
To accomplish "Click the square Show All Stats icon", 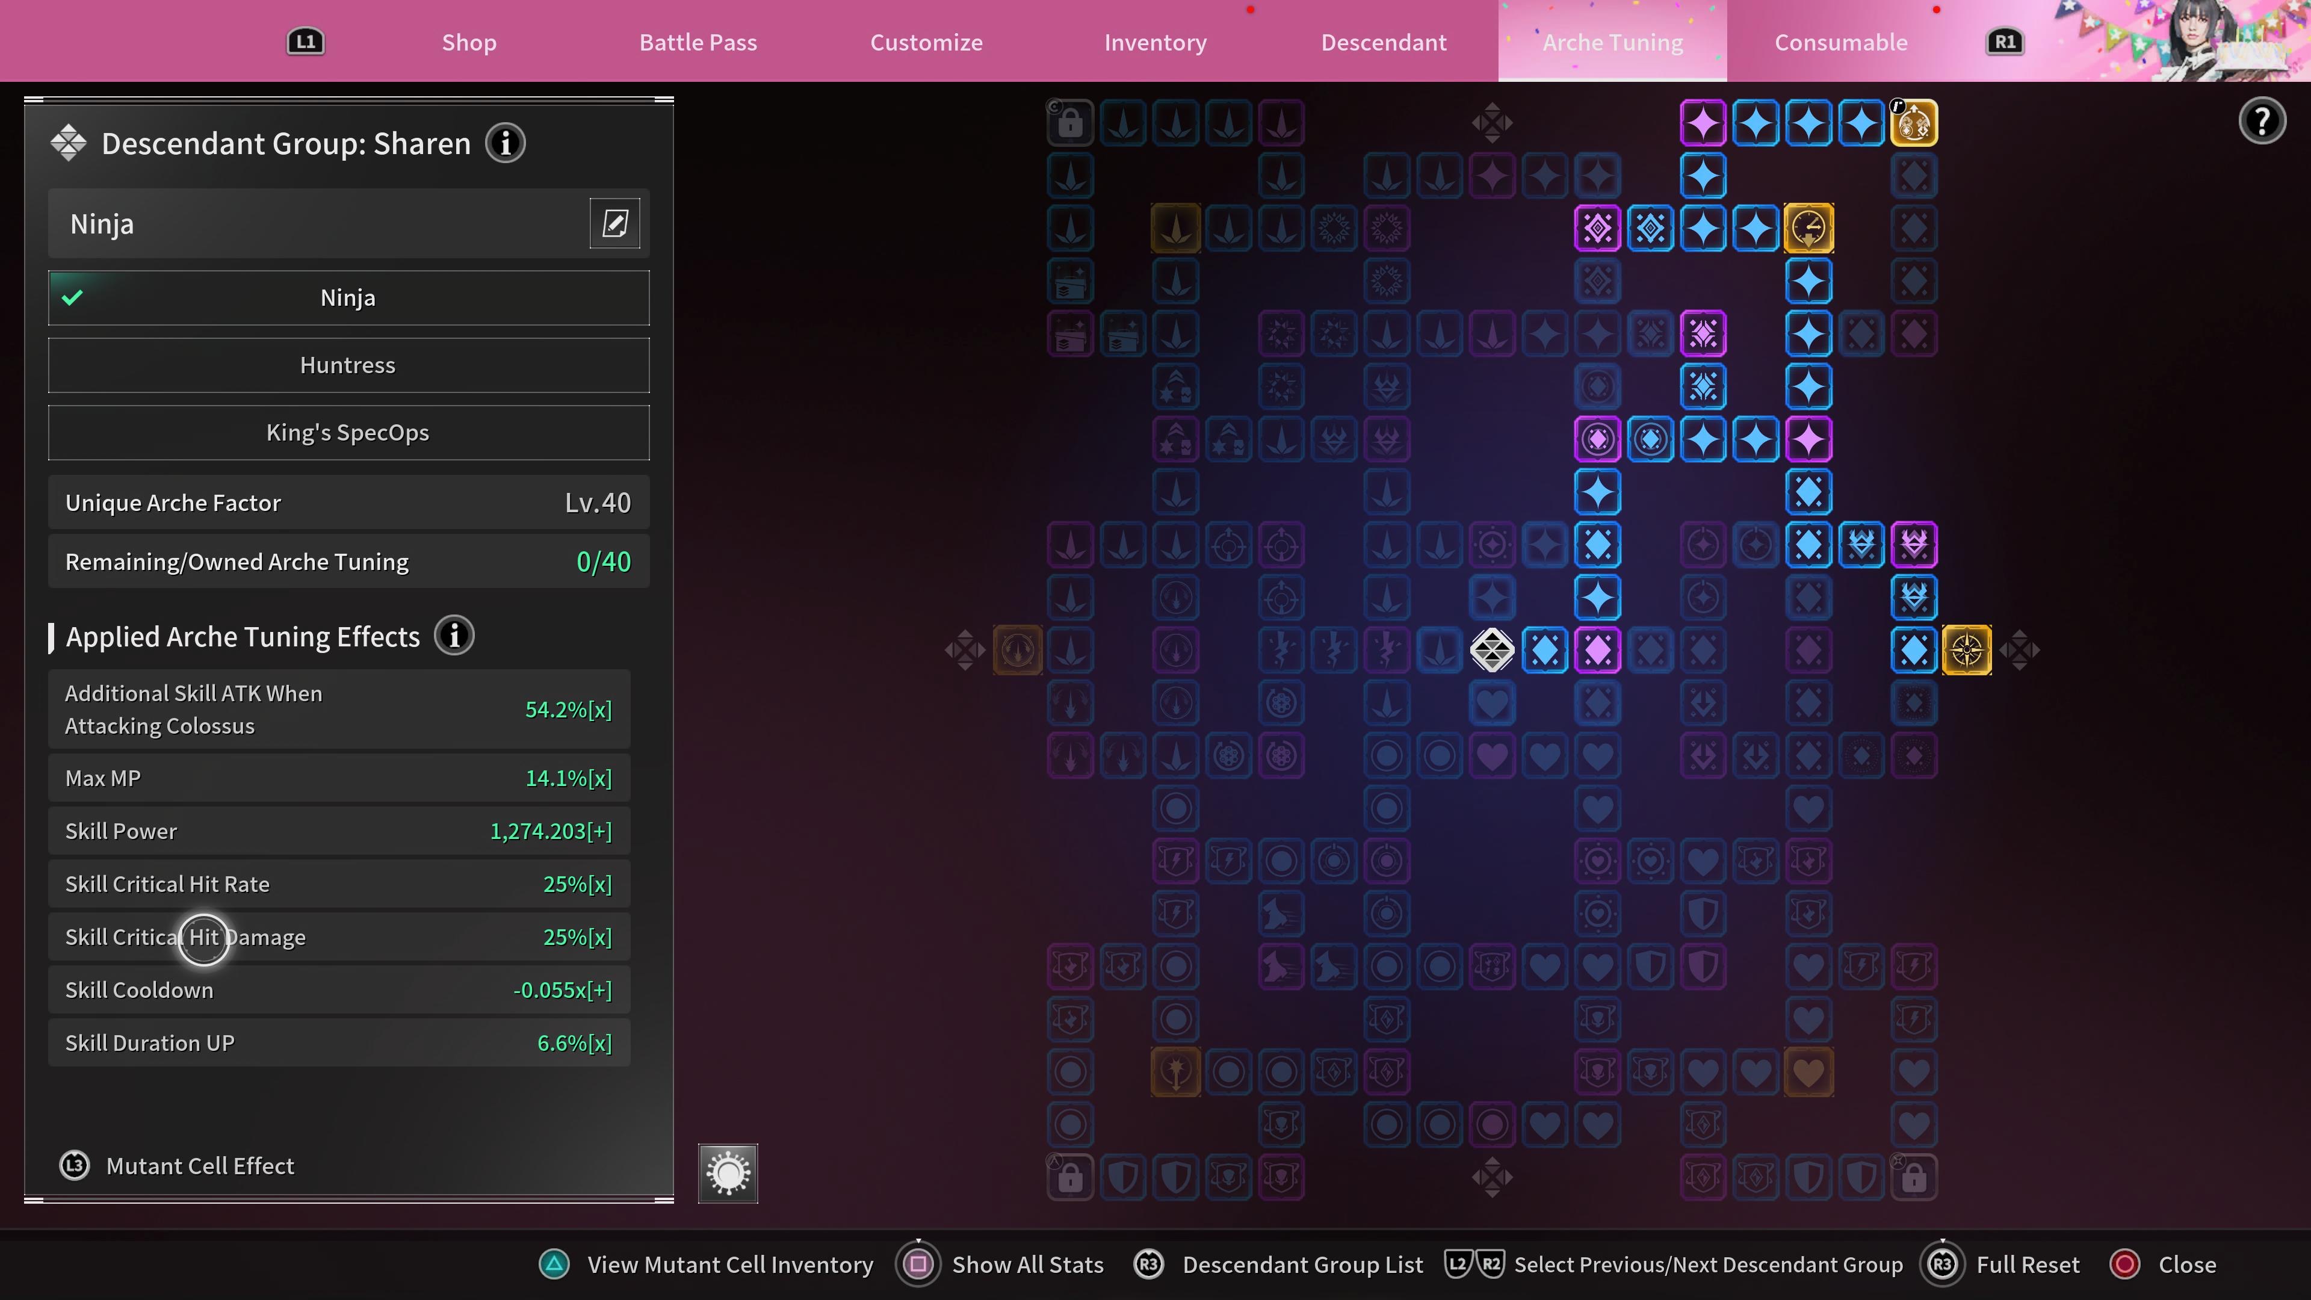I will click(918, 1264).
